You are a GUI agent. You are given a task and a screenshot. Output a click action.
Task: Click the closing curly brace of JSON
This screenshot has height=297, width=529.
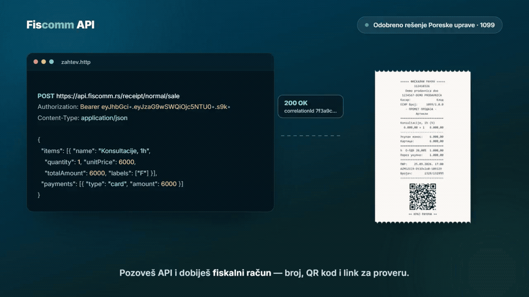pos(39,195)
